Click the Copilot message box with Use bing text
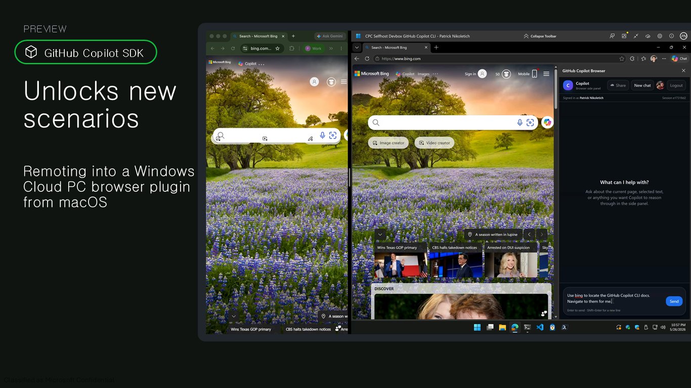 614,298
